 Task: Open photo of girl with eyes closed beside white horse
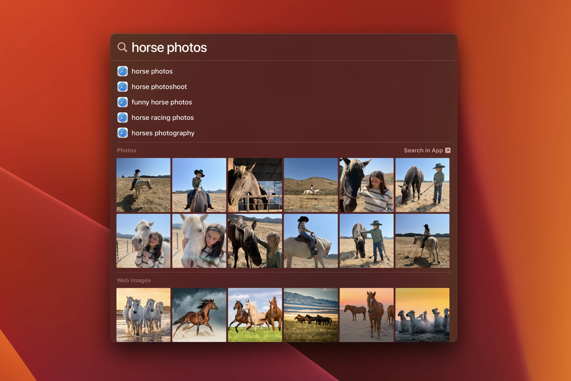(x=199, y=241)
